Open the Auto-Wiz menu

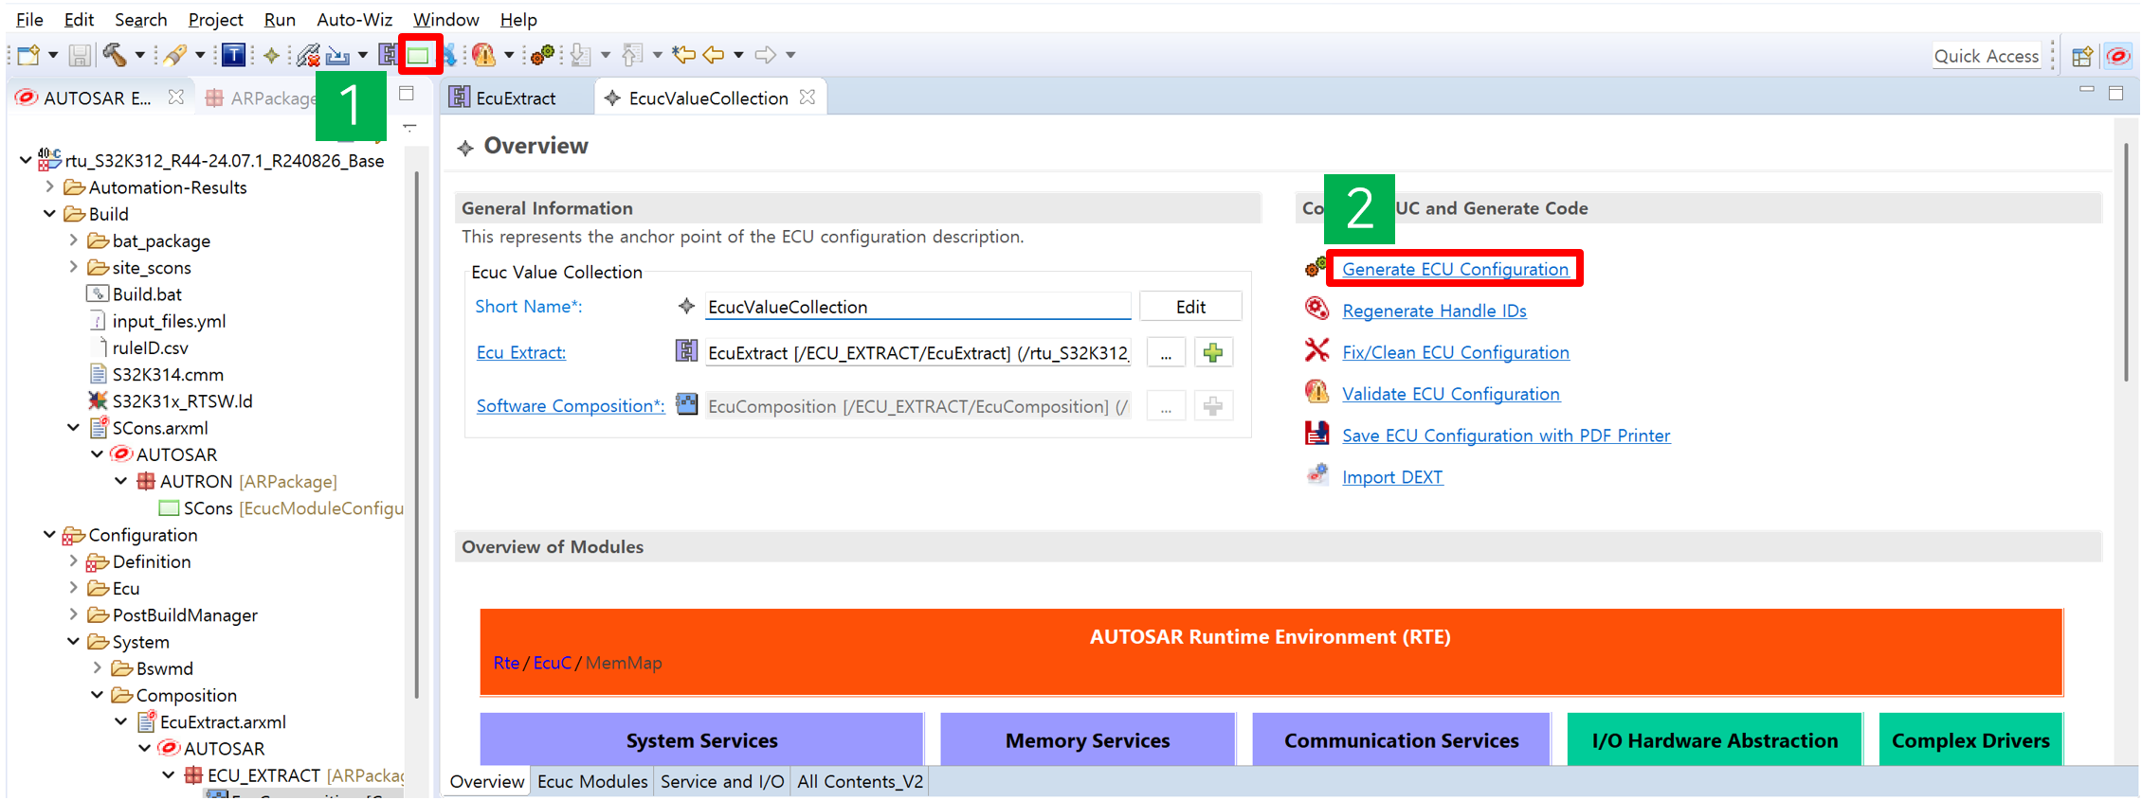point(354,19)
